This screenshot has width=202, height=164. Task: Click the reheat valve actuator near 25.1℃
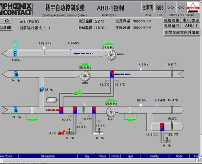[x=167, y=139]
